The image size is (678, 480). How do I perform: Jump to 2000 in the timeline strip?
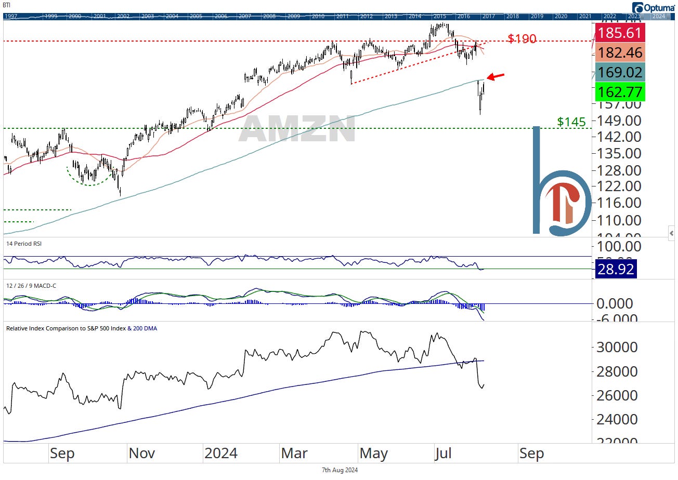click(75, 16)
